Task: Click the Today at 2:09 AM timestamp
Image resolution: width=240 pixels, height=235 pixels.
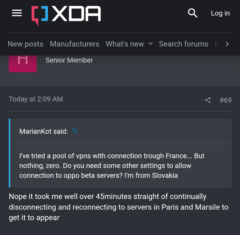Action: [36, 99]
